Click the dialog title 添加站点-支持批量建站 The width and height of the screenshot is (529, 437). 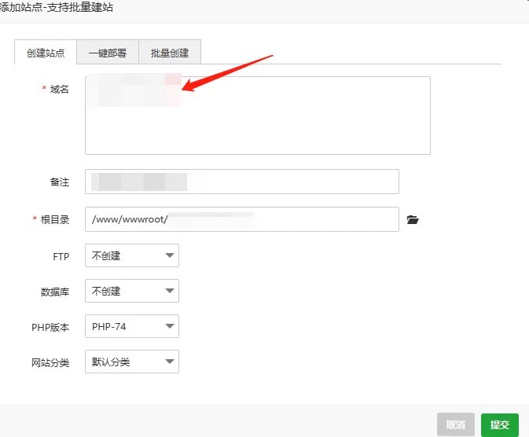(57, 7)
